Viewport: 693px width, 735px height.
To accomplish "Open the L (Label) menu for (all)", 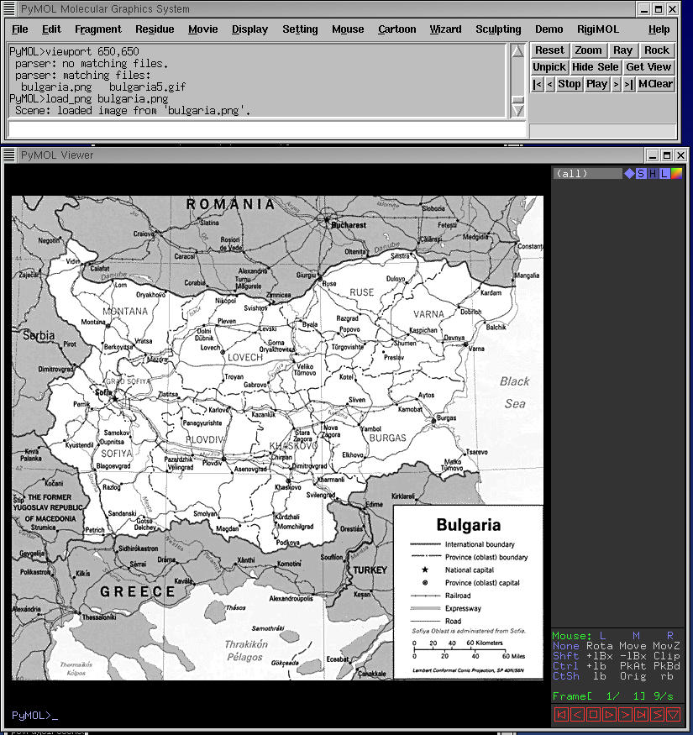I will [664, 174].
